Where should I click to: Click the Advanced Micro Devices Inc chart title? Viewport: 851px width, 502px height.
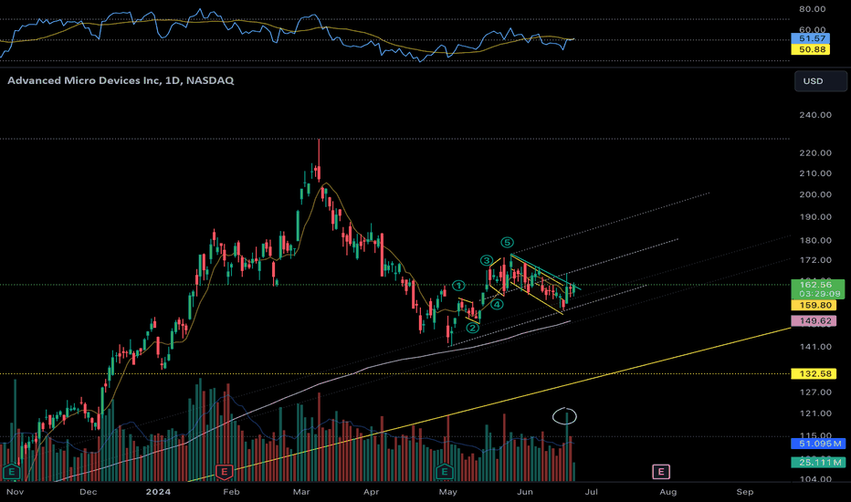pyautogui.click(x=121, y=80)
